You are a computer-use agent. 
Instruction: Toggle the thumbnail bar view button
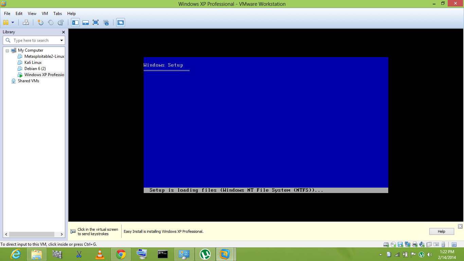tap(86, 22)
